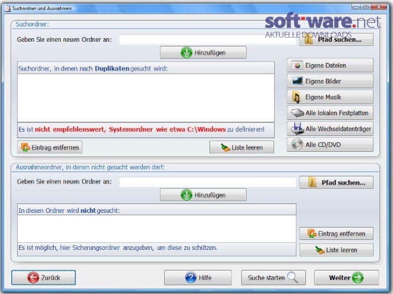Focus the Ausnahmeordner new folder input field
The image size is (393, 294).
tap(208, 182)
